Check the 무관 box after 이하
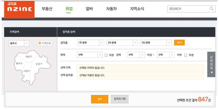This screenshot has height=109, width=219. click(186, 55)
